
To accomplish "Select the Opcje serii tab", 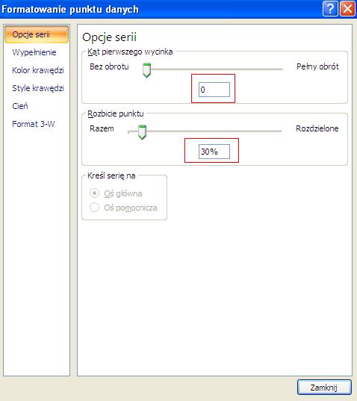I will [37, 34].
